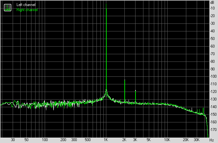Screen dimensions: 218x143
Task: Click the '20K' frequency axis label
Action: (186, 140)
